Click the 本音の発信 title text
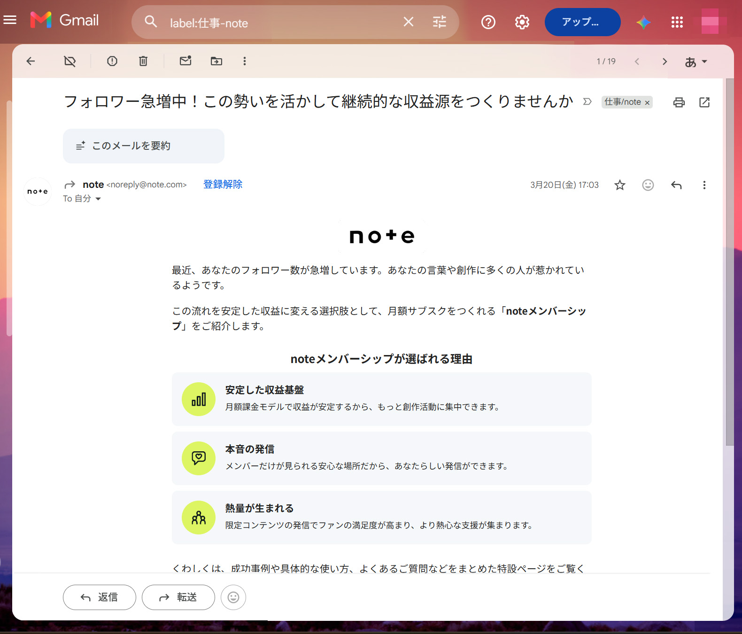742x634 pixels. [250, 449]
